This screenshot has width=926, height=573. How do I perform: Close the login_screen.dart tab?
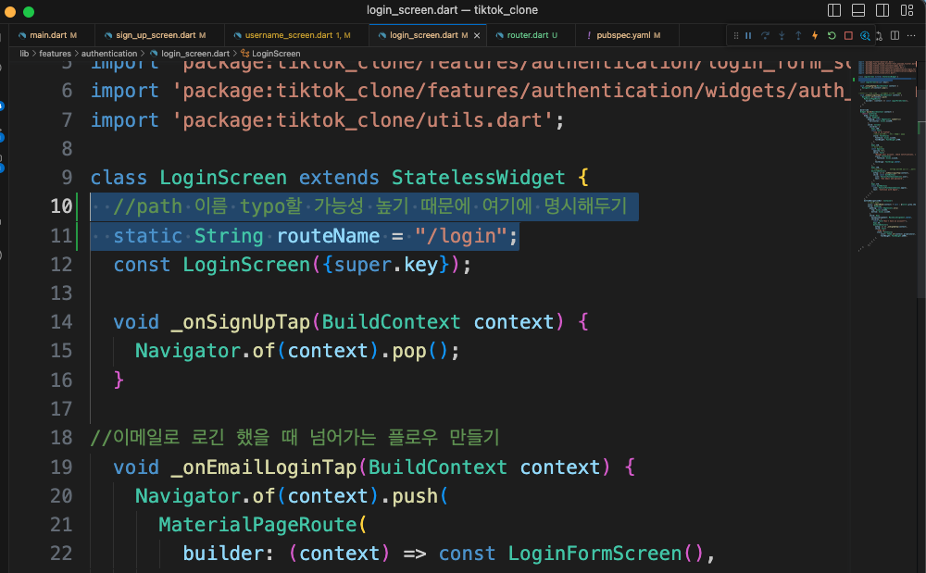pyautogui.click(x=477, y=35)
